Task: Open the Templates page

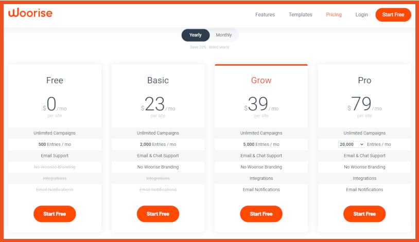Action: (x=301, y=15)
